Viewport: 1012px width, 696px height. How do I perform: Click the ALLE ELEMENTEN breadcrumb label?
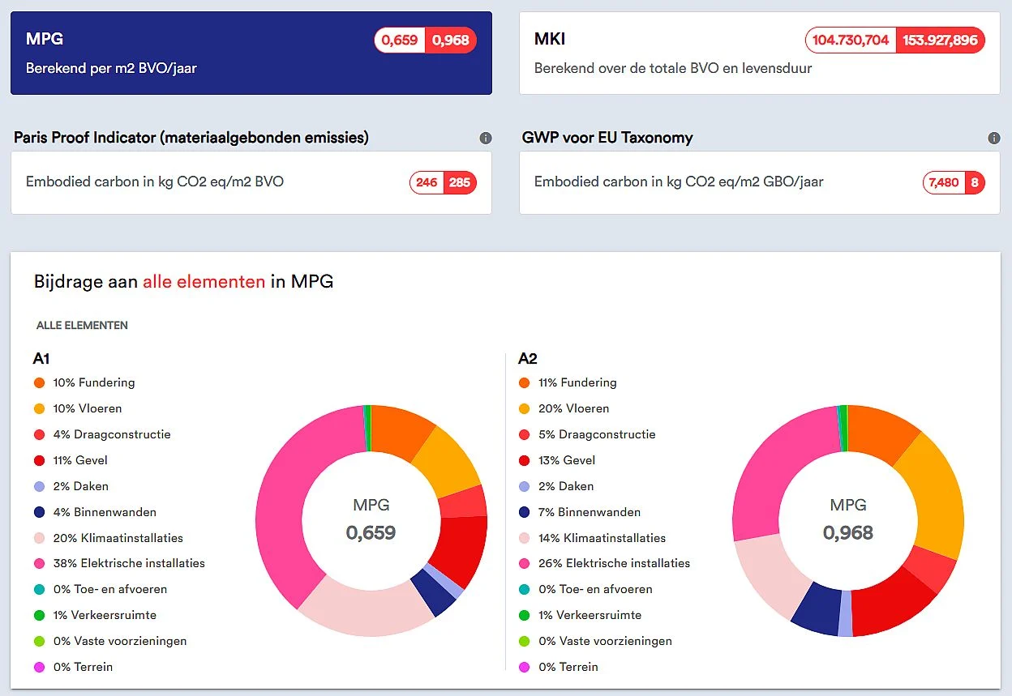point(82,325)
